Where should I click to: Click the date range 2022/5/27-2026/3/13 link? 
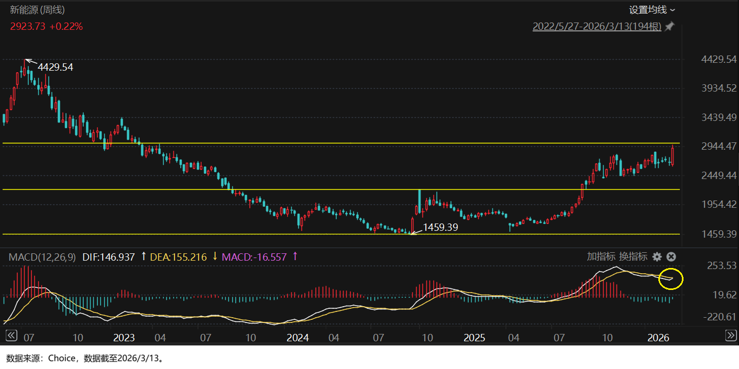click(597, 27)
